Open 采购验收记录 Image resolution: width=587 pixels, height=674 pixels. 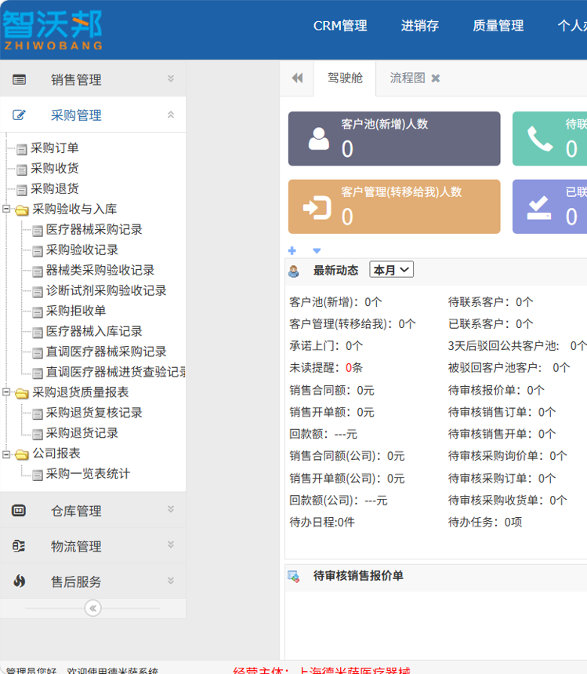(x=82, y=250)
